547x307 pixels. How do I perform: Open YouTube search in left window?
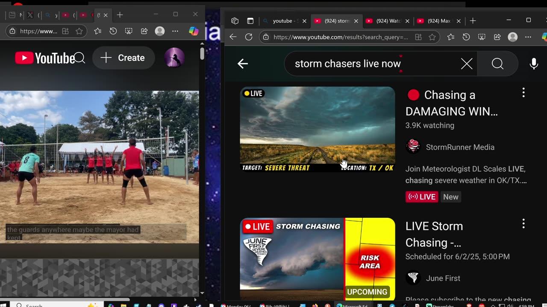(x=80, y=58)
